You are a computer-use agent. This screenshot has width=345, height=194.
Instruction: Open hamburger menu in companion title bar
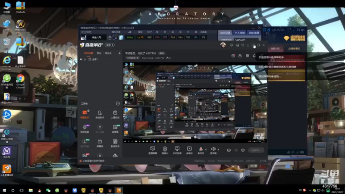[x=248, y=45]
